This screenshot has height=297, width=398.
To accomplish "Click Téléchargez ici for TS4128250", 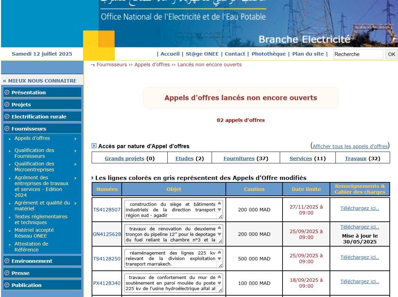I will tap(360, 257).
